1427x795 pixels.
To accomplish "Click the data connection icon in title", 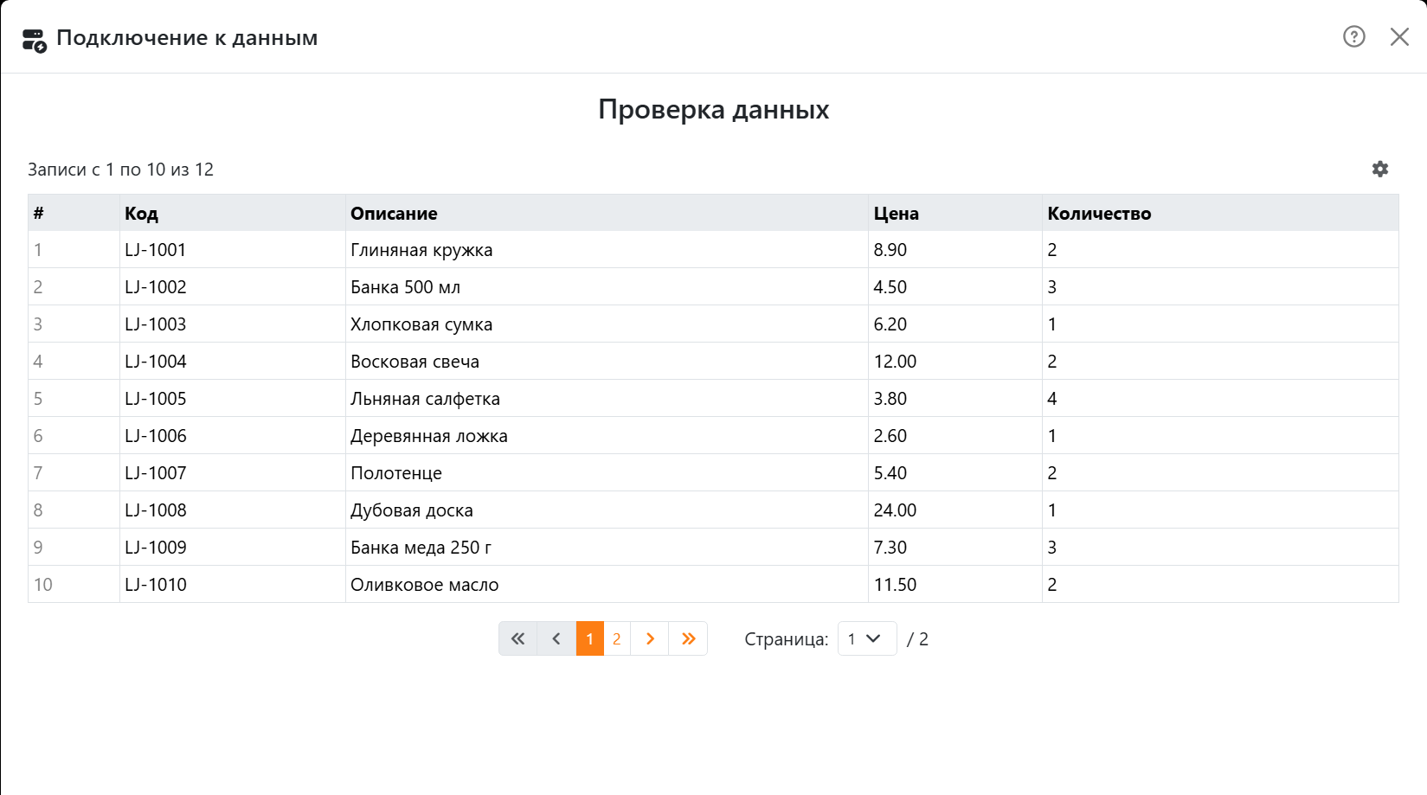I will click(x=34, y=40).
